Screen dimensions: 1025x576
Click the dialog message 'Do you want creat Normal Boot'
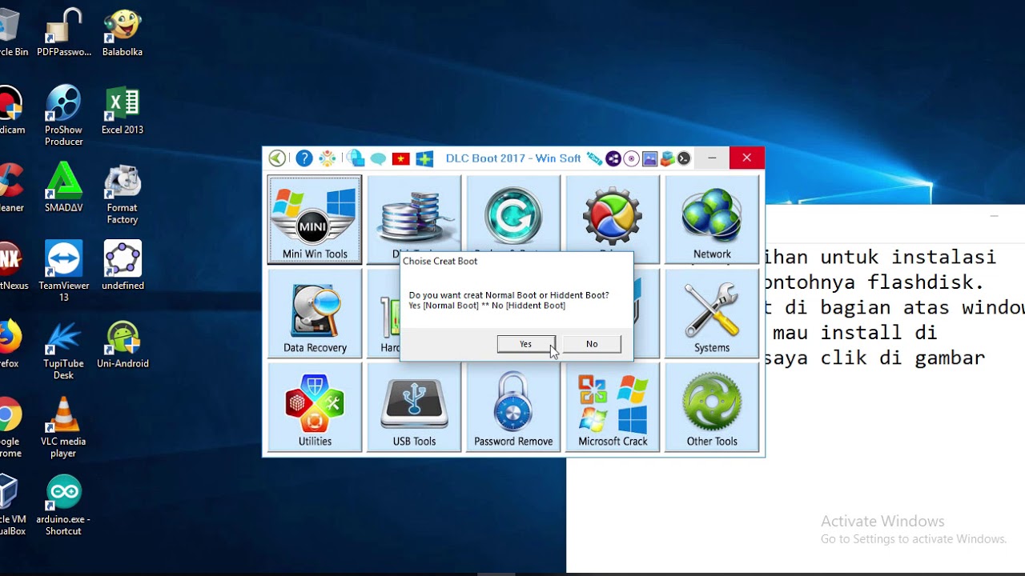508,295
